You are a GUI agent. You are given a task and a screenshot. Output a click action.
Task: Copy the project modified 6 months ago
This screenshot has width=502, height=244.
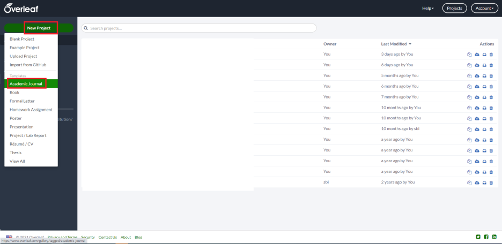(x=469, y=87)
